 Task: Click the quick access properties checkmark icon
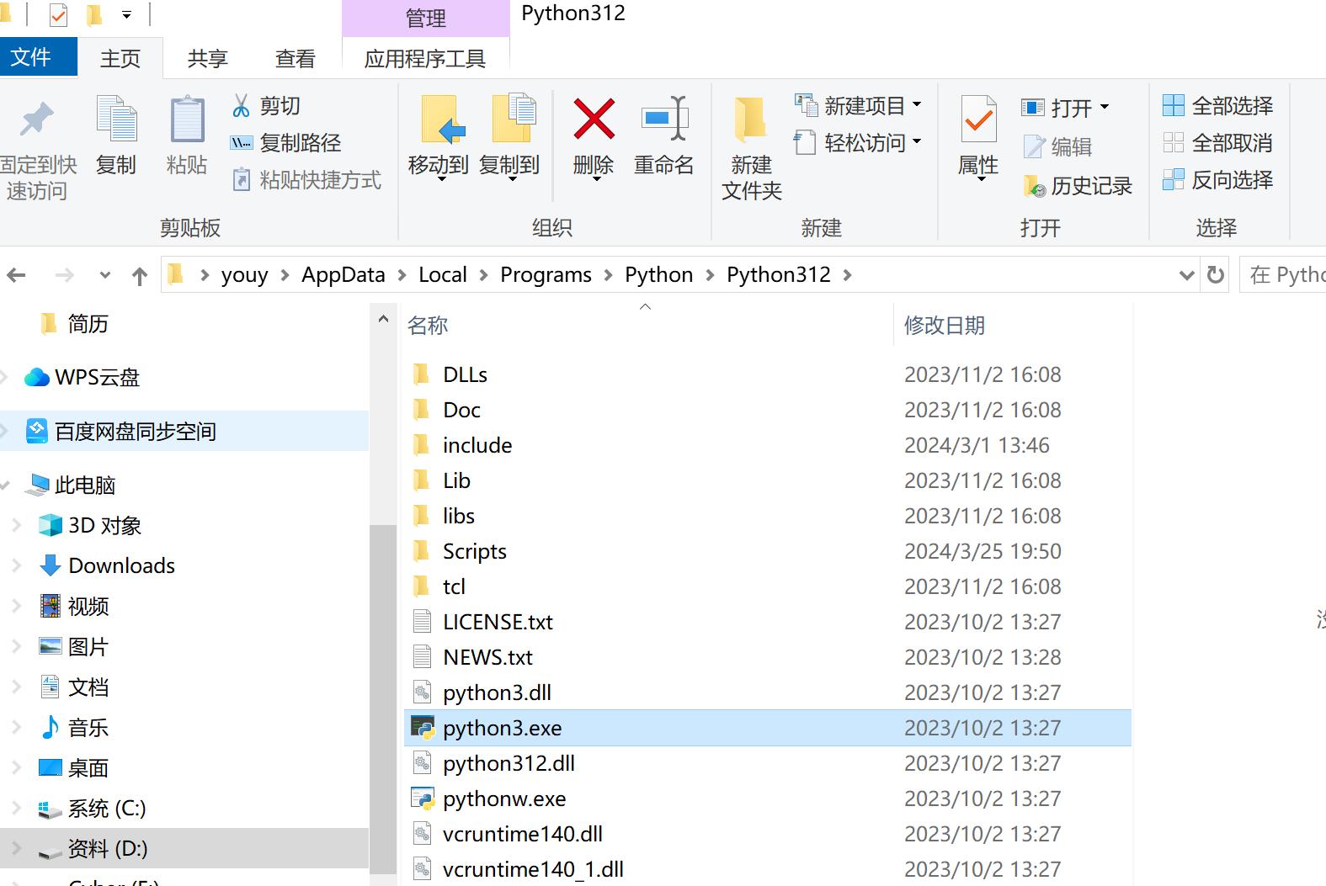[58, 14]
